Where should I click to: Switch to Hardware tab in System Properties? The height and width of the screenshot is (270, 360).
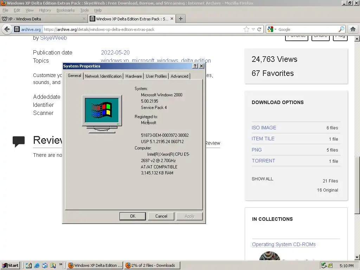(133, 76)
